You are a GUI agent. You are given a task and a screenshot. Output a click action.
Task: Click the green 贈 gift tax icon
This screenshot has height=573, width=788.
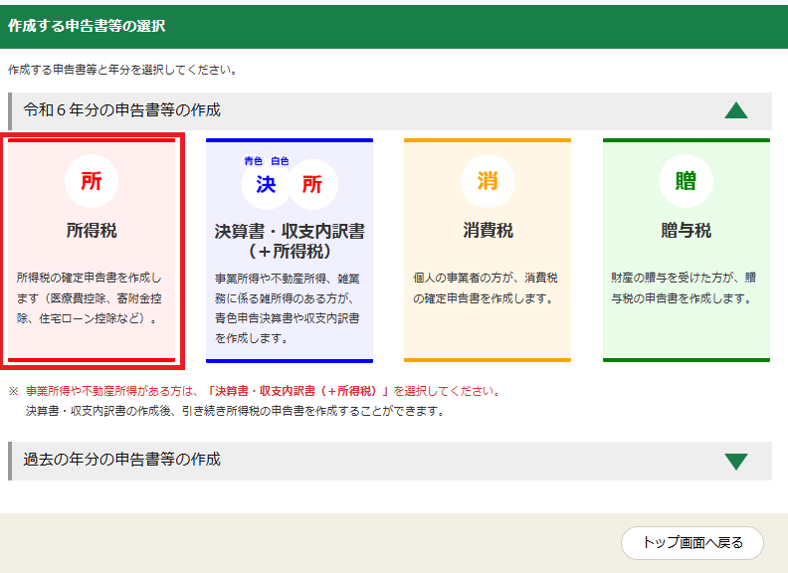(x=686, y=181)
